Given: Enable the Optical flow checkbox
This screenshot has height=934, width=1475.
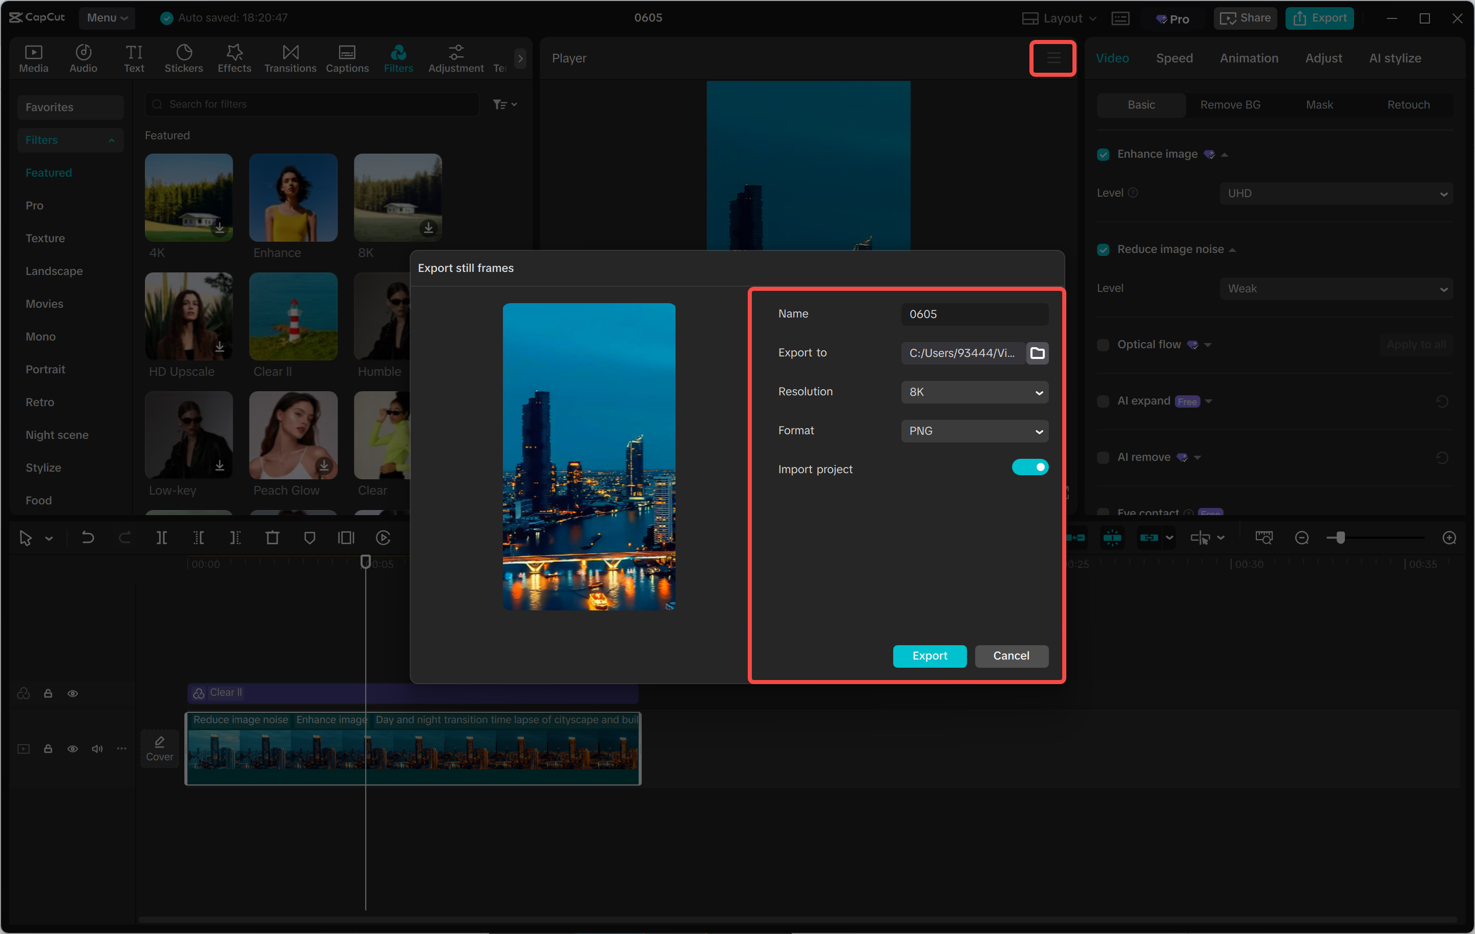Looking at the screenshot, I should pos(1103,345).
